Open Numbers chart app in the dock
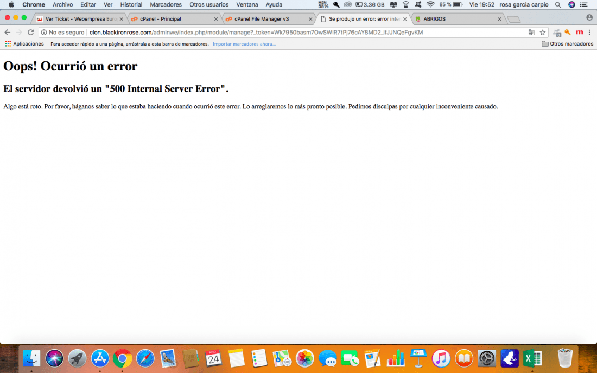The image size is (597, 373). pyautogui.click(x=396, y=358)
